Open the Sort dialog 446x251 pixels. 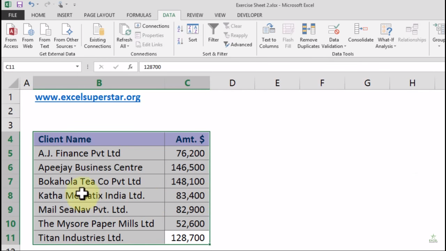coord(193,33)
